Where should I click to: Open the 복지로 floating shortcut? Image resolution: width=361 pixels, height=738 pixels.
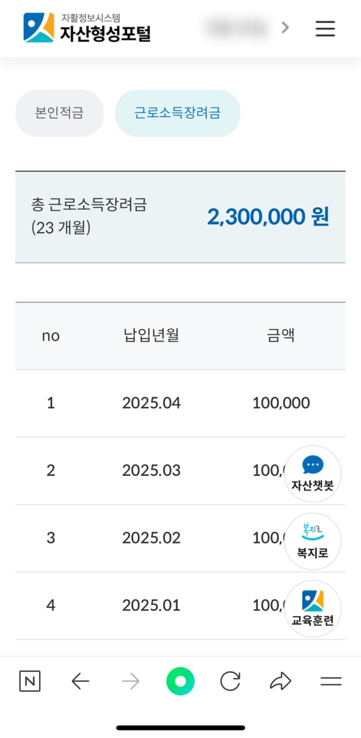[x=312, y=541]
